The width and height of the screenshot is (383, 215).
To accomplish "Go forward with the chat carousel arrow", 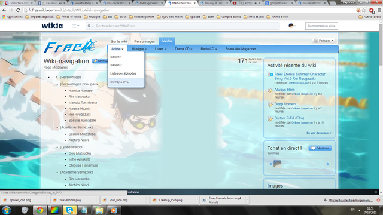I will 328,164.
